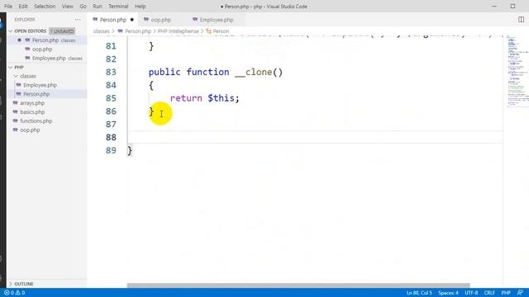529x297 pixels.
Task: Select Employee.php in Open Editors list
Action: click(47, 59)
